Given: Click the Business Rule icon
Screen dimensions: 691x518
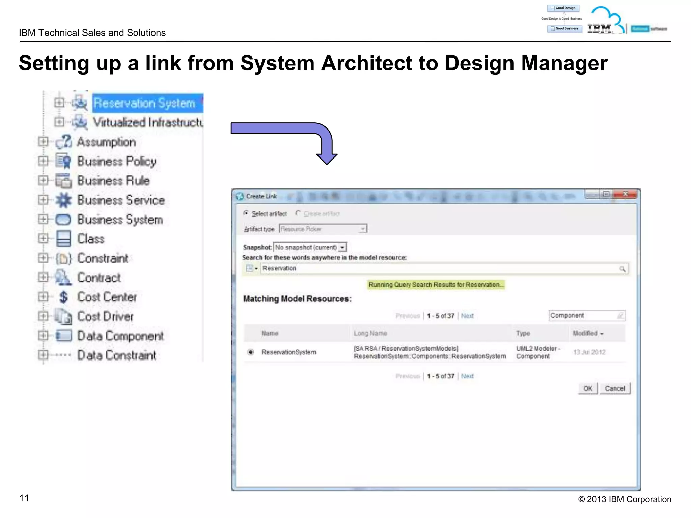Looking at the screenshot, I should 64,180.
